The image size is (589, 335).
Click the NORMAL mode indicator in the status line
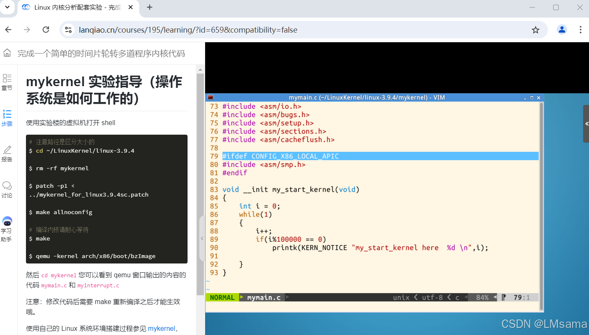(222, 297)
